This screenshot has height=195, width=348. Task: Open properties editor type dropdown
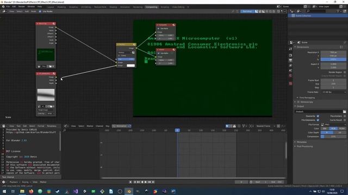pyautogui.click(x=292, y=42)
